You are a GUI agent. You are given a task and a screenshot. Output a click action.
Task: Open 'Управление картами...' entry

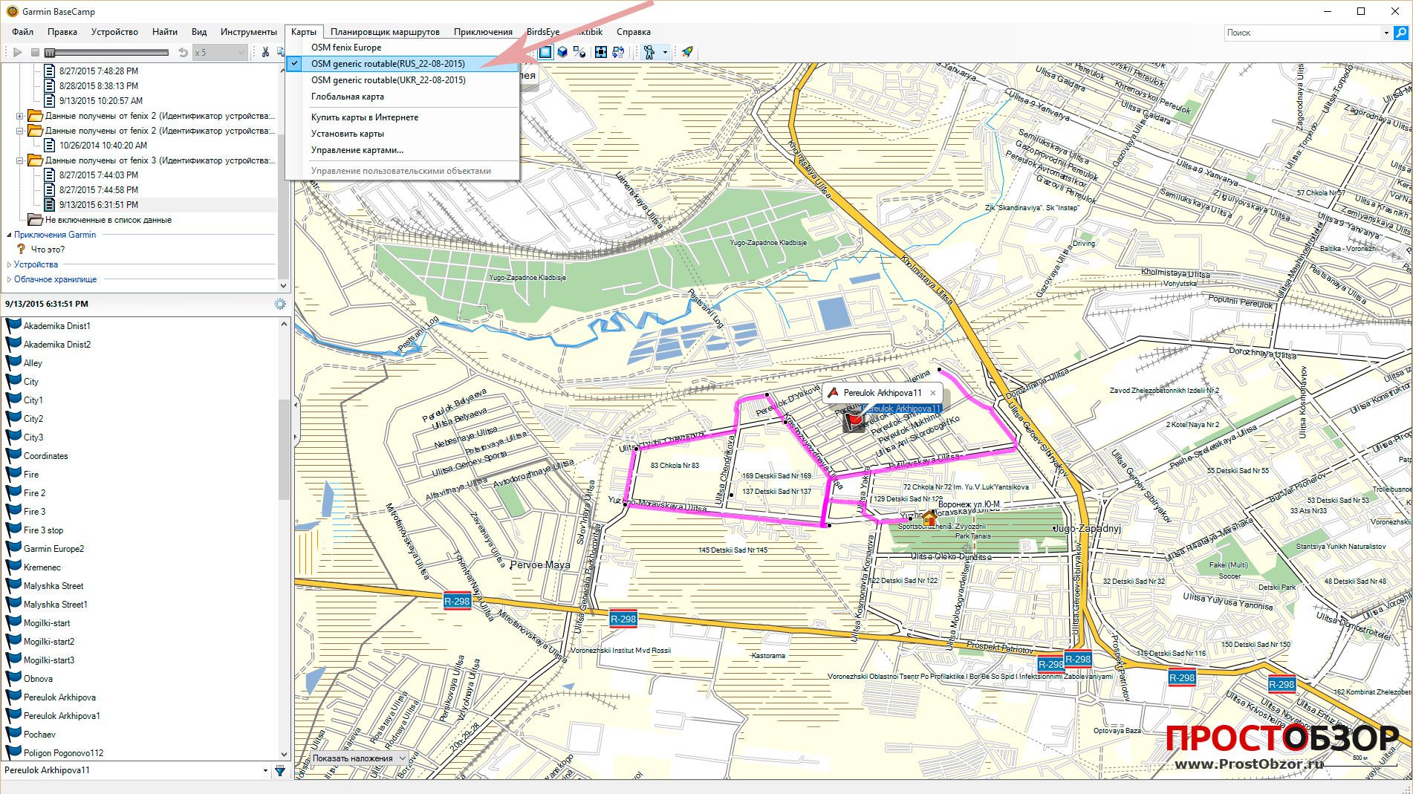402,150
